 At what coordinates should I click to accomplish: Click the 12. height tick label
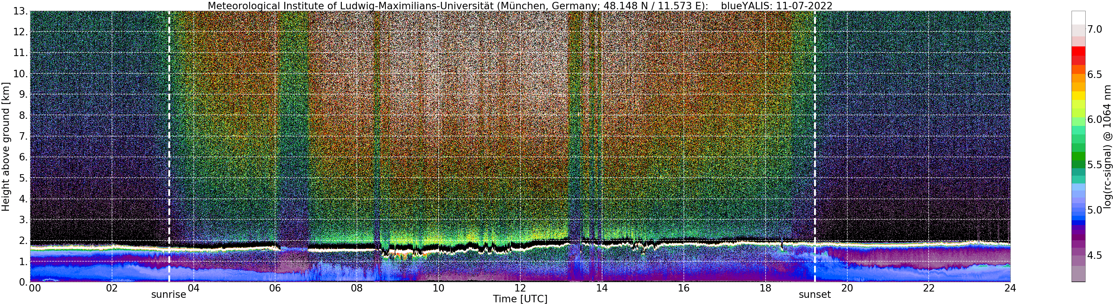[20, 32]
